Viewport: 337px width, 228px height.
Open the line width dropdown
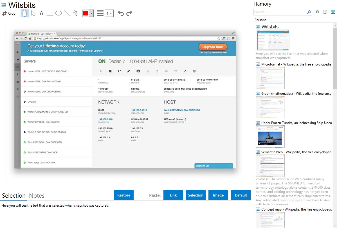click(x=109, y=13)
